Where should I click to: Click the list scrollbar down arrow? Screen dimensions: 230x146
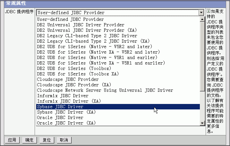pos(202,123)
